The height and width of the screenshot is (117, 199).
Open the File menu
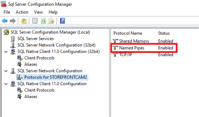tap(7, 12)
